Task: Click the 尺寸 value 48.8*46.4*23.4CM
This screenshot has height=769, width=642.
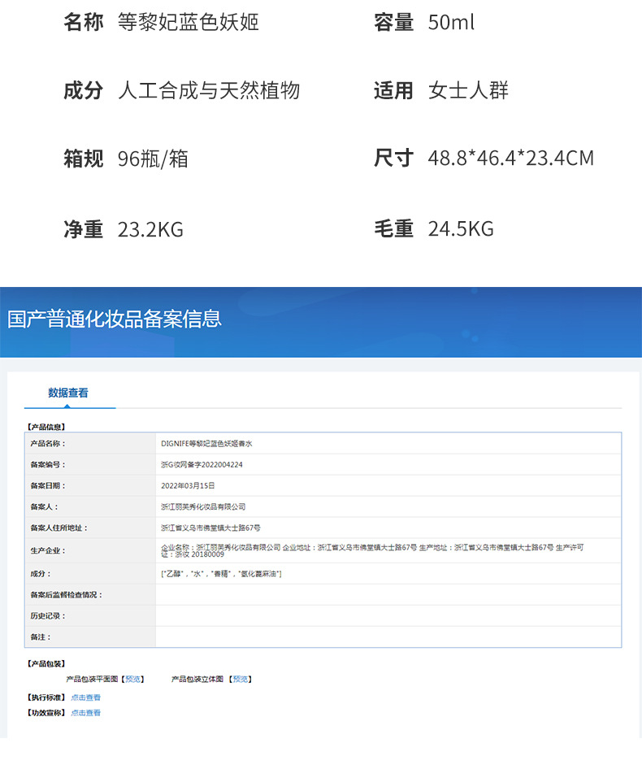Action: 511,159
